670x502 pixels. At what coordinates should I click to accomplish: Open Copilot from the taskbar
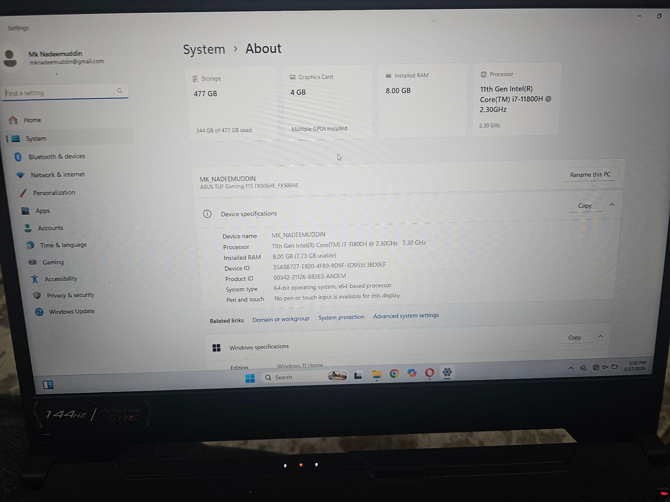point(412,373)
